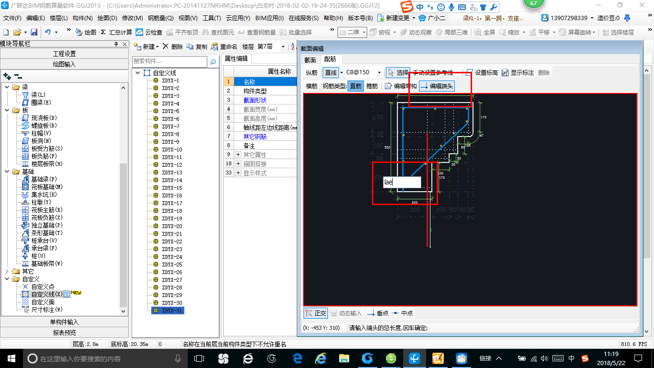
Task: Create a new file with the blank page icon
Action: pos(6,32)
